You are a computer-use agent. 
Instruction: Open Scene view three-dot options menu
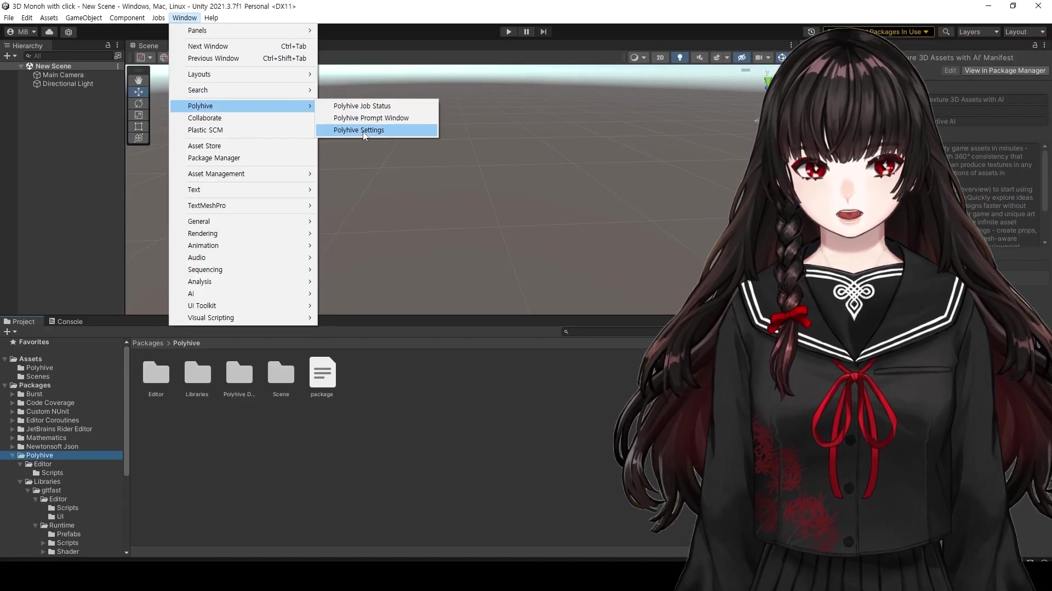(791, 45)
